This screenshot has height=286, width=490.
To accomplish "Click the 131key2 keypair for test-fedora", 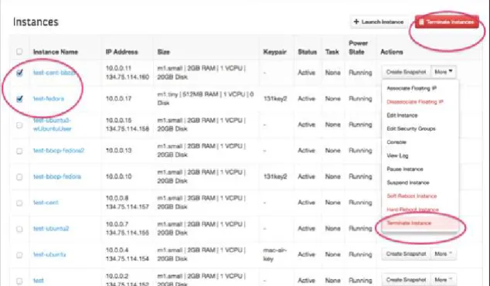I will 275,99.
